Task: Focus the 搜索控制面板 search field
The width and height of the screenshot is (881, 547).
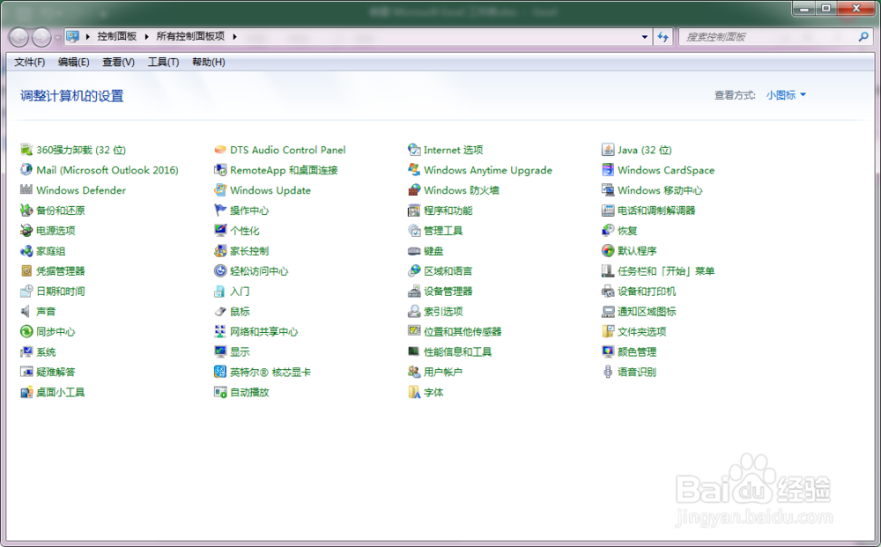Action: click(x=770, y=37)
